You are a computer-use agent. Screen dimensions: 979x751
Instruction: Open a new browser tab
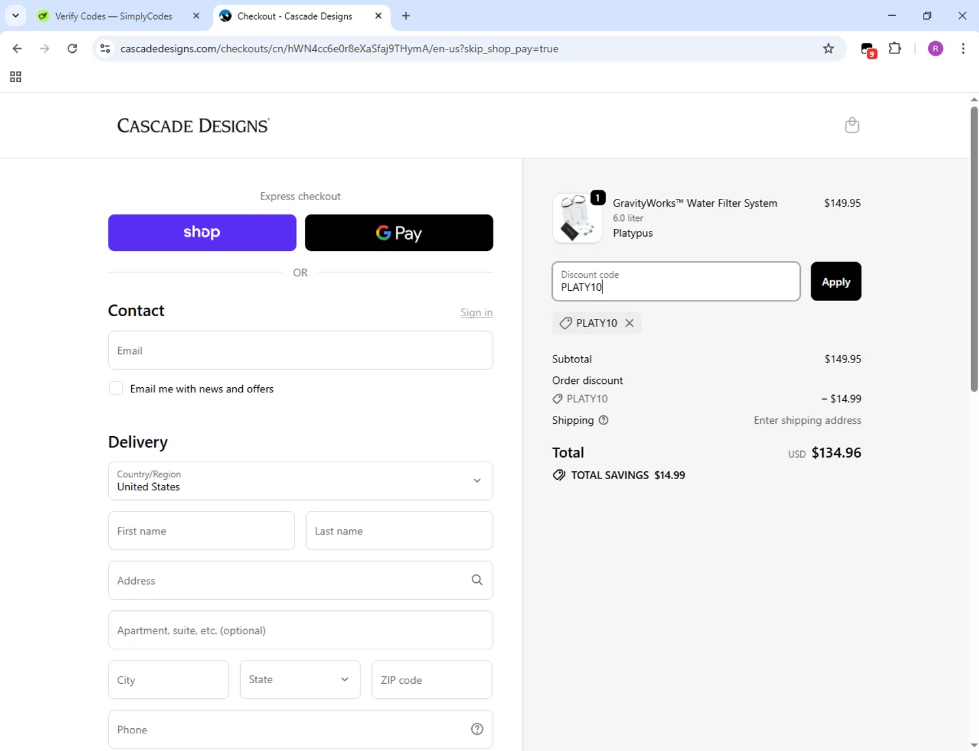(406, 16)
